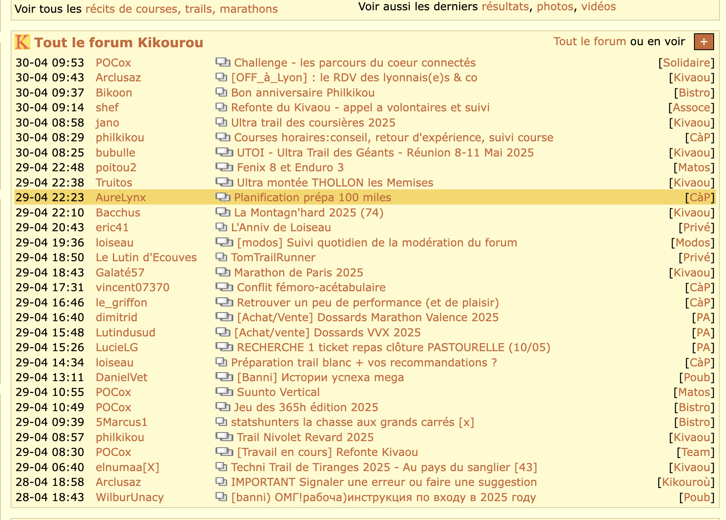Select the 'Tout le forum' link at right
The height and width of the screenshot is (520, 726).
click(x=589, y=41)
